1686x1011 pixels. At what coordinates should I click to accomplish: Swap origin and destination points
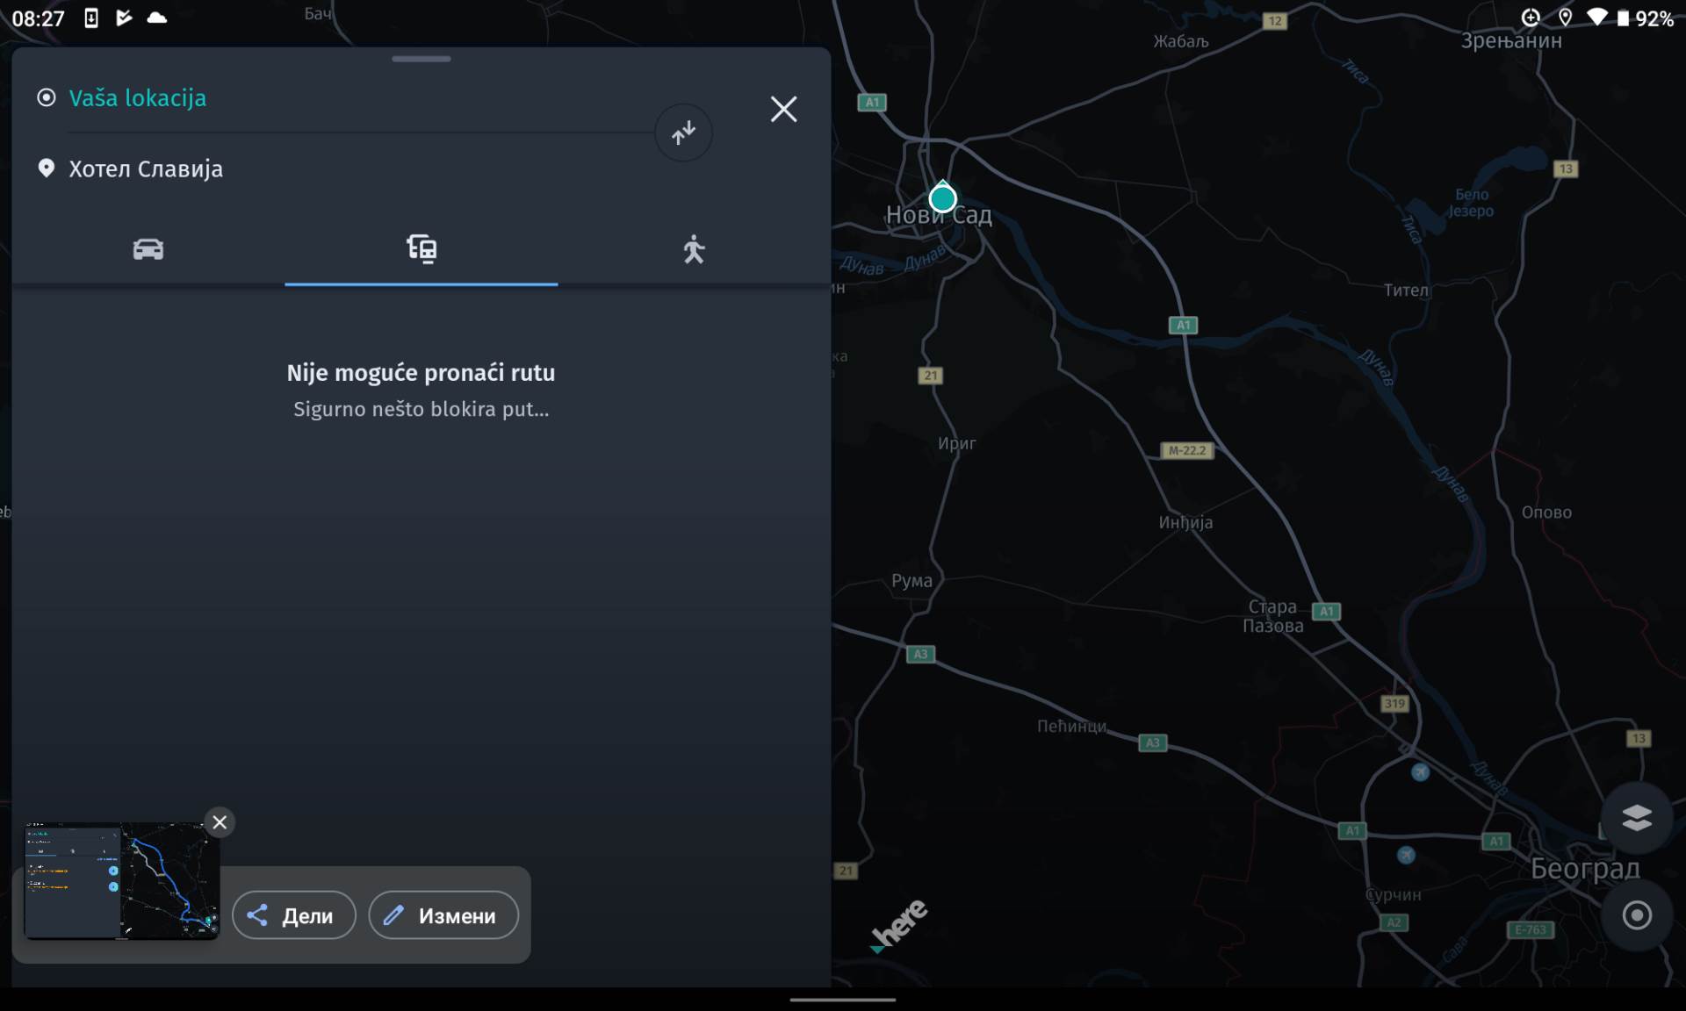(x=683, y=133)
